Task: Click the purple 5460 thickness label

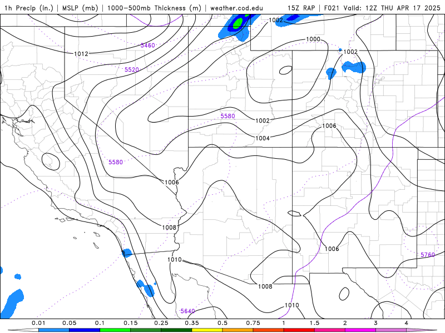Action: point(147,46)
